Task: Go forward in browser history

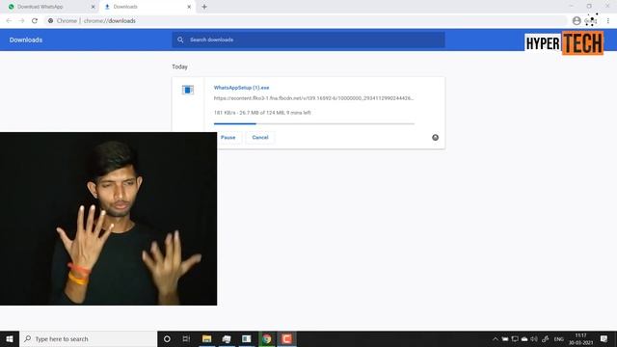Action: point(21,21)
